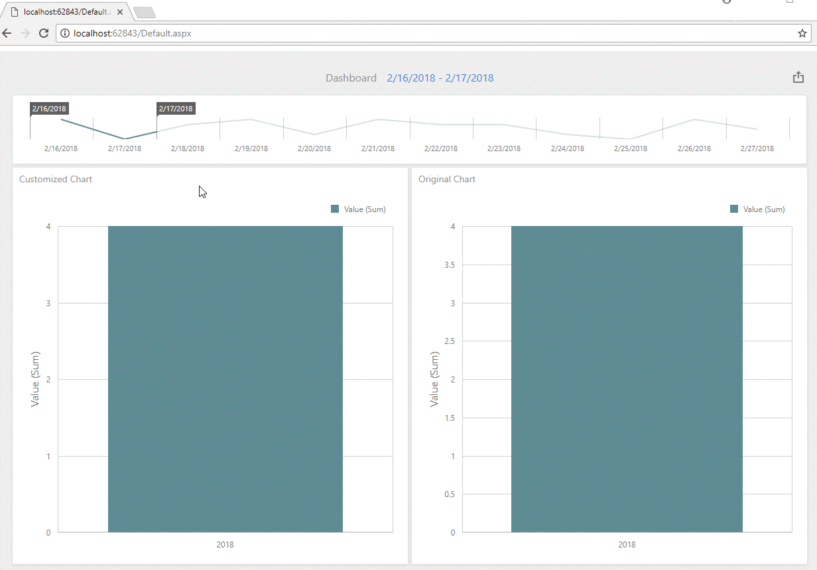Click the 2/17/2018 axis label below range filter
This screenshot has height=570, width=817.
pos(125,148)
